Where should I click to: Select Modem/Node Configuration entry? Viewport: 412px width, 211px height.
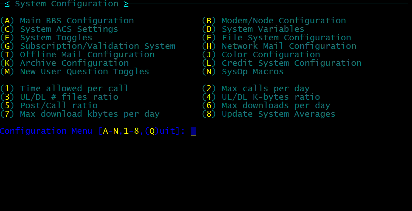click(274, 21)
